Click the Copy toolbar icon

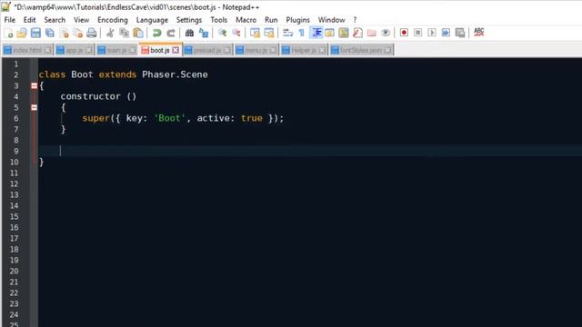(124, 33)
